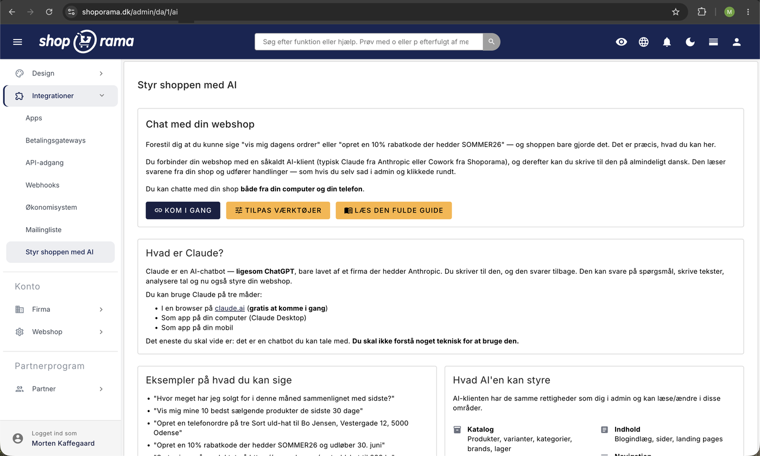Viewport: 760px width, 456px height.
Task: Open Mailingliste in sidebar
Action: coord(43,230)
